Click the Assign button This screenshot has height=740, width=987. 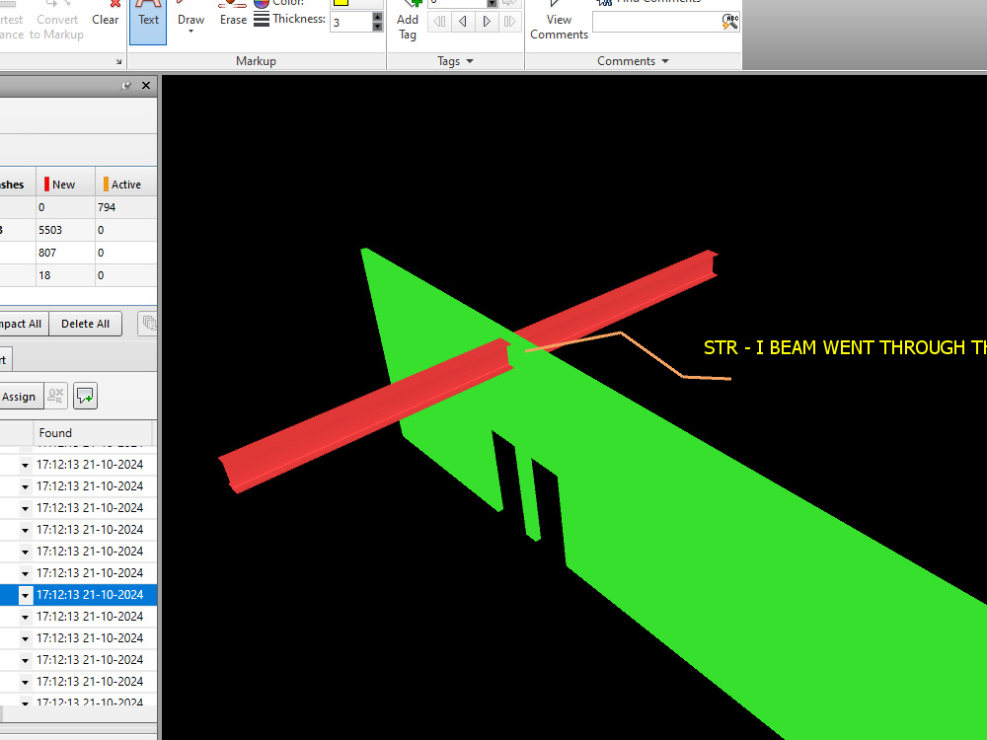[20, 397]
